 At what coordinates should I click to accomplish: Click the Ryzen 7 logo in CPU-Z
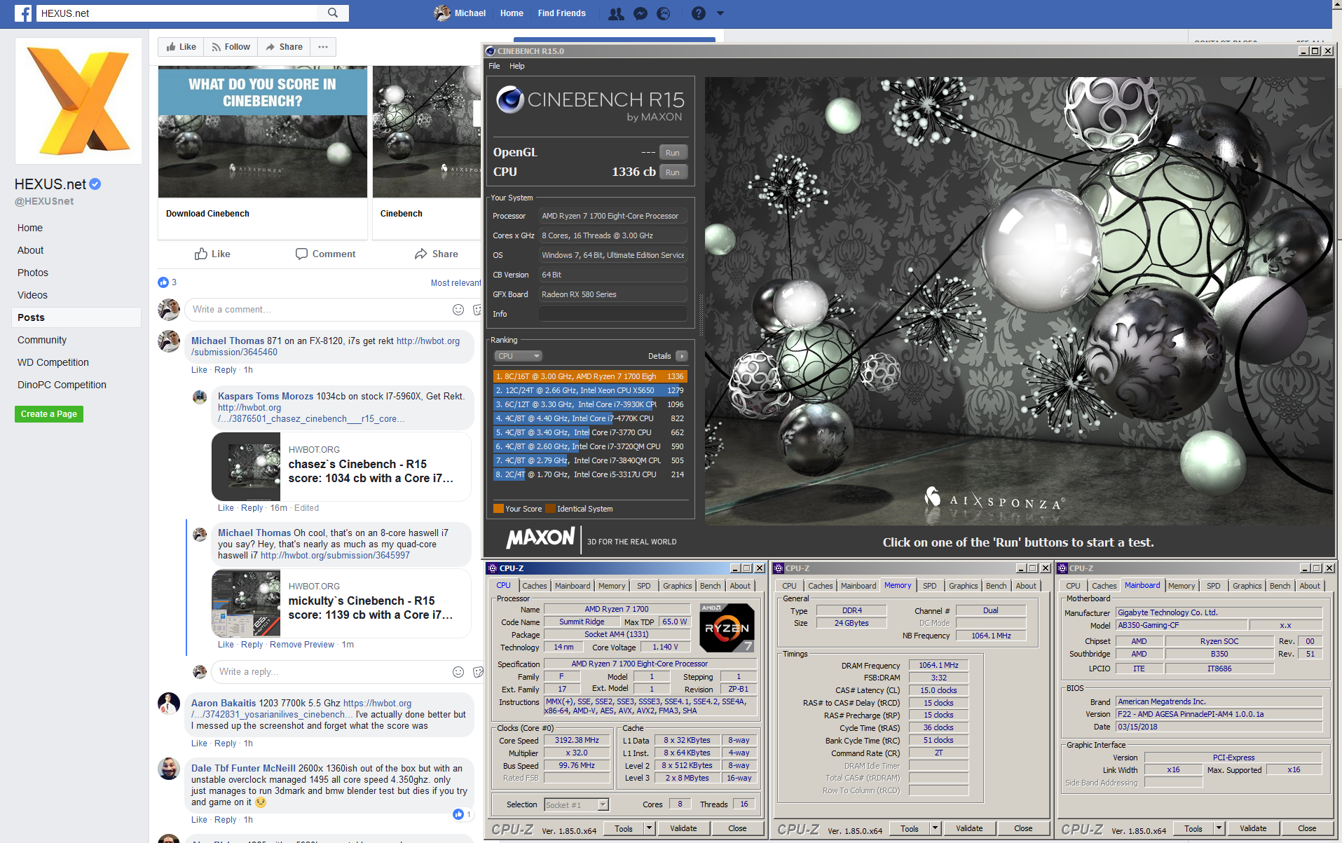click(x=727, y=628)
